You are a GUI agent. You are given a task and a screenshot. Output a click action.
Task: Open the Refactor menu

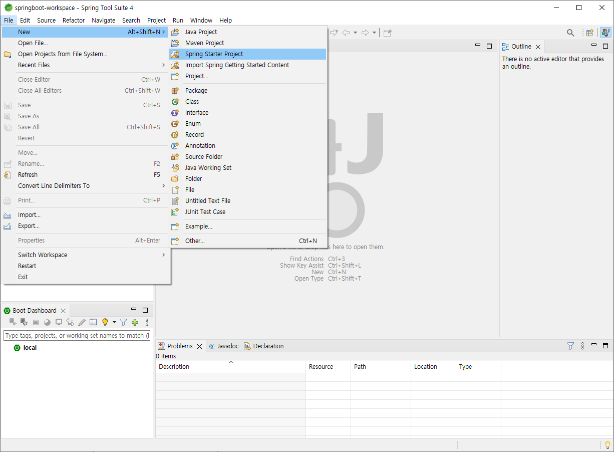[74, 21]
